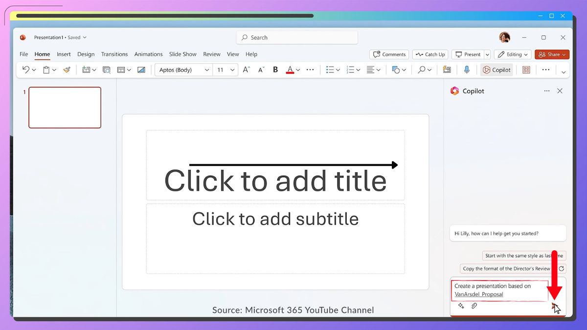Click the attach file paperclip icon
The image size is (587, 330).
tap(474, 306)
